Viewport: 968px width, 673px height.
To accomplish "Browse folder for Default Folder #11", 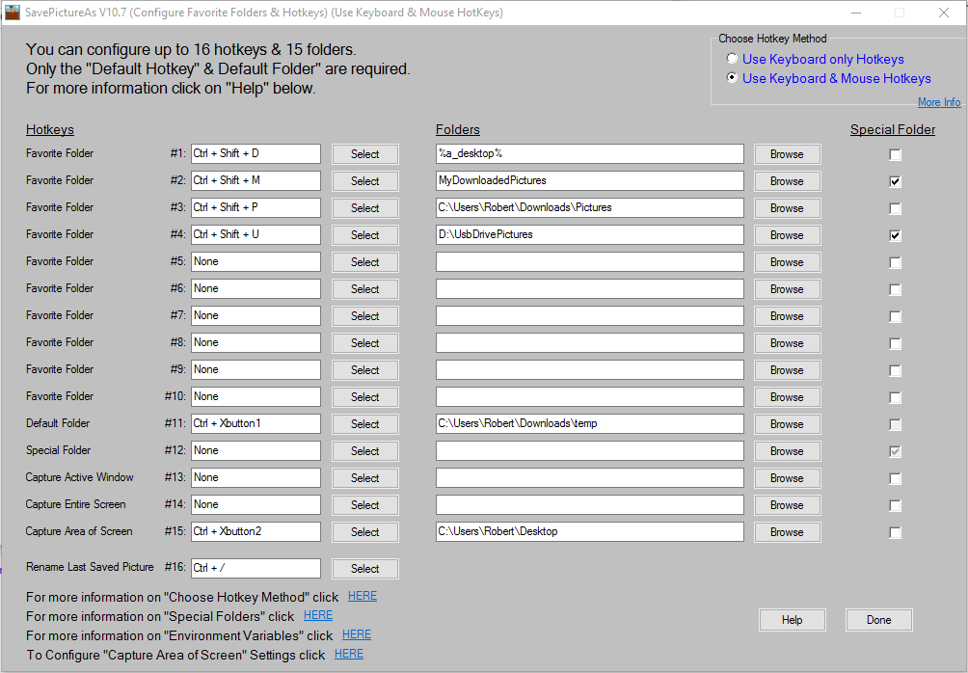I will click(x=787, y=424).
